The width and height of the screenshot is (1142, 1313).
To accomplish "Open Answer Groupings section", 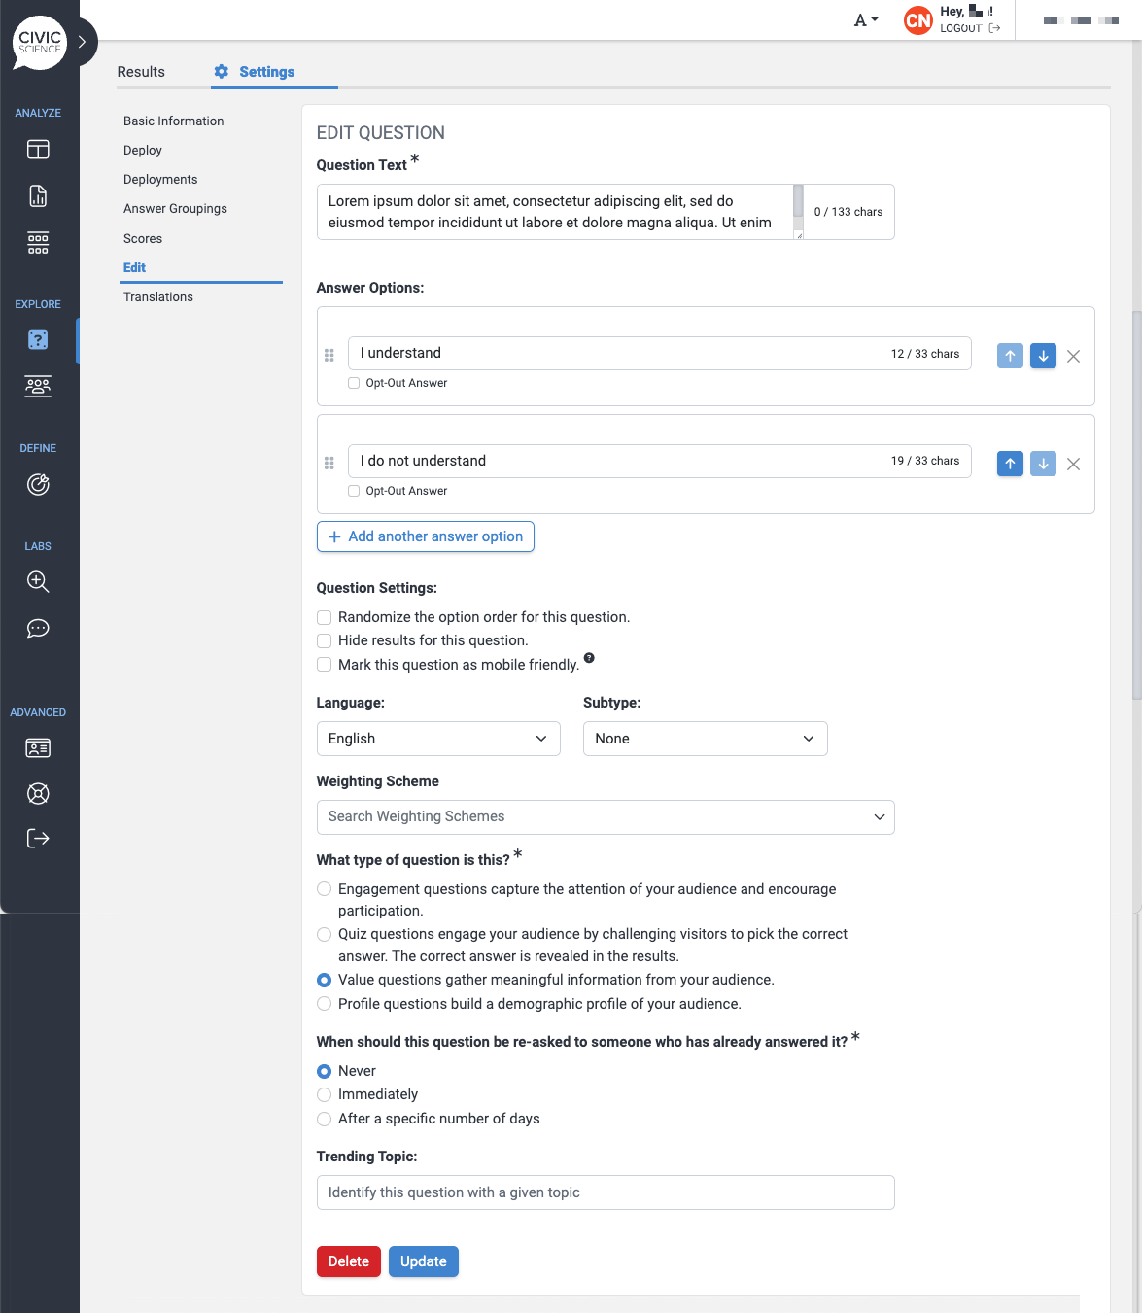I will pyautogui.click(x=175, y=209).
